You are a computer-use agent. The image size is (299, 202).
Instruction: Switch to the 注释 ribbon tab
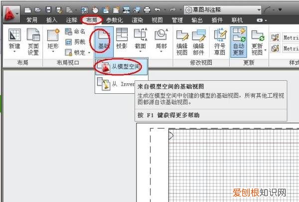point(72,20)
